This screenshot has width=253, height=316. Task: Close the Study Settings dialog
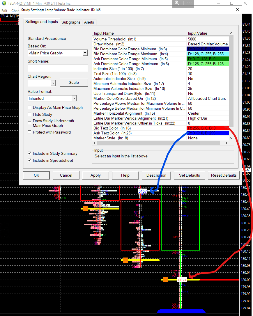point(238,10)
